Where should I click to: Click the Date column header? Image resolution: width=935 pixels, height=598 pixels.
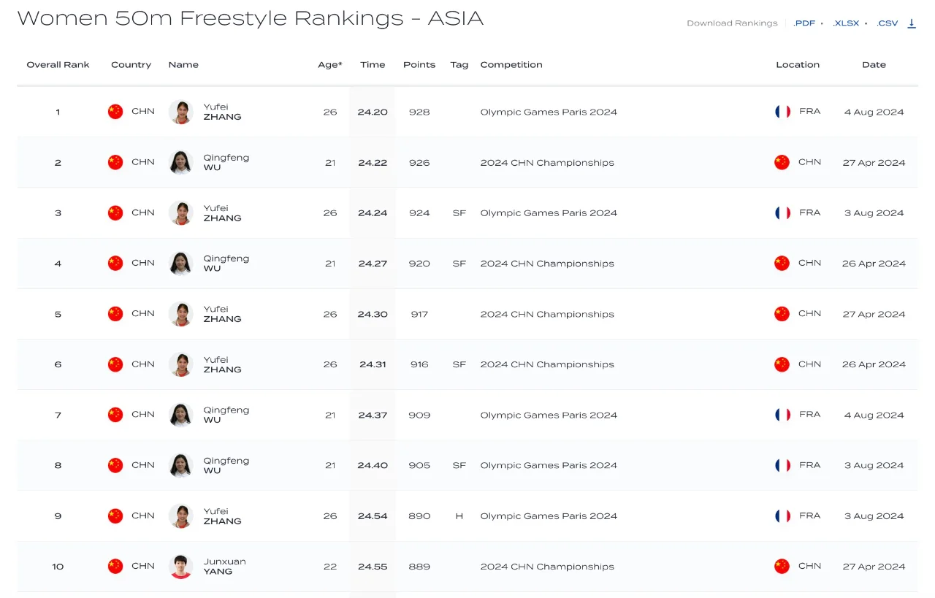click(x=874, y=65)
